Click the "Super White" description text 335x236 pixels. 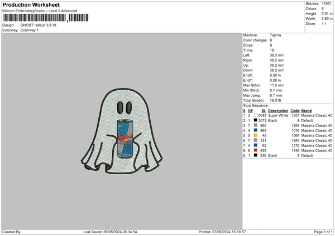click(x=278, y=115)
